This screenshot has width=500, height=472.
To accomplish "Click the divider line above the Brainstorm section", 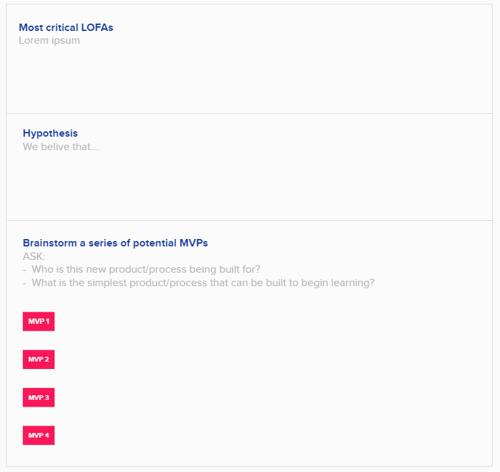I will [249, 220].
